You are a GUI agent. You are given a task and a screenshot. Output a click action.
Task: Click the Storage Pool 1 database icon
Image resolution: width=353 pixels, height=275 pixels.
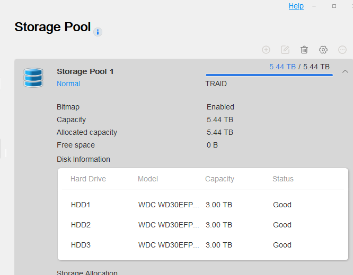[x=33, y=78]
